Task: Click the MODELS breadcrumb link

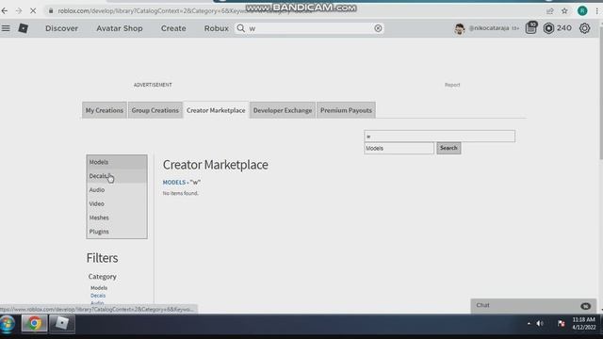Action: point(173,182)
